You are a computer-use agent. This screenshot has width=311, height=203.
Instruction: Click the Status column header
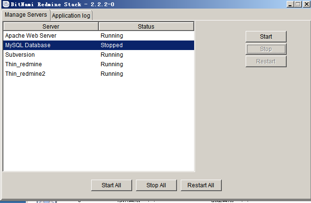click(x=146, y=26)
